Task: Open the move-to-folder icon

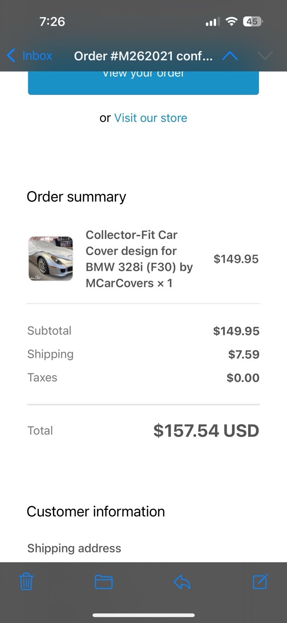Action: tap(103, 582)
